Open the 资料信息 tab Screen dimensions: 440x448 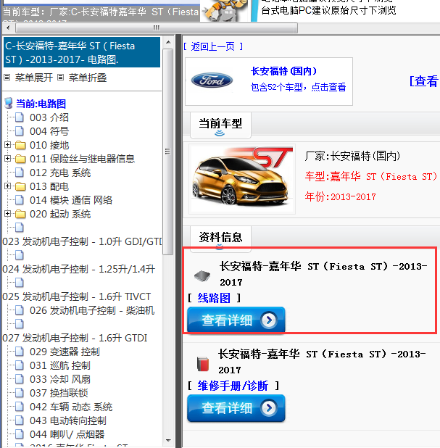(220, 237)
